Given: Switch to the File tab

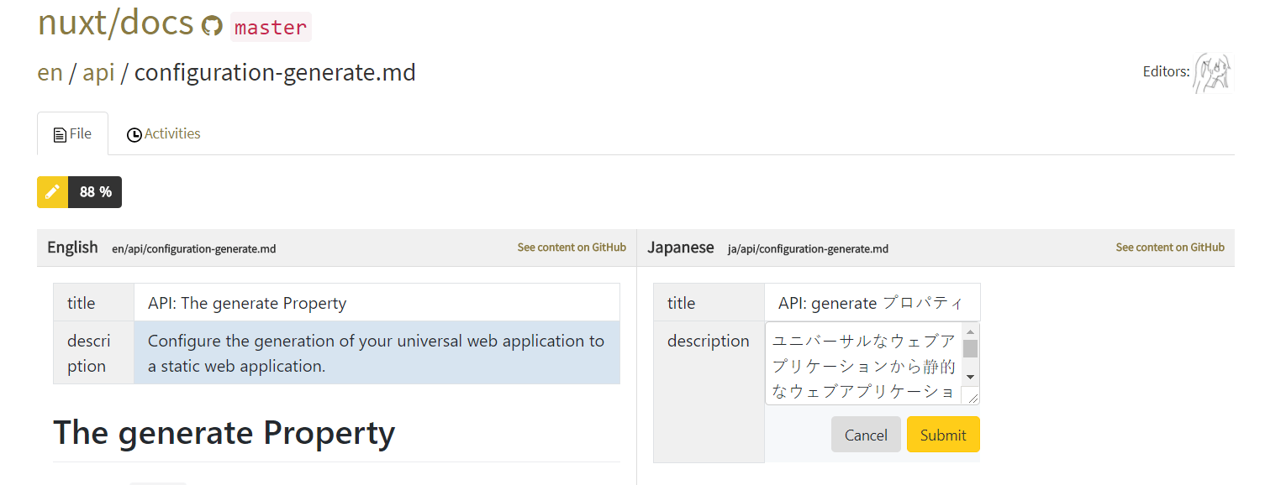Looking at the screenshot, I should coord(72,133).
